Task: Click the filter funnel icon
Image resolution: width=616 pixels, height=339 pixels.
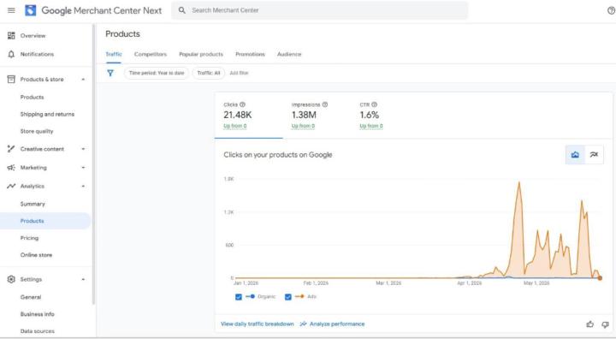Action: tap(110, 73)
